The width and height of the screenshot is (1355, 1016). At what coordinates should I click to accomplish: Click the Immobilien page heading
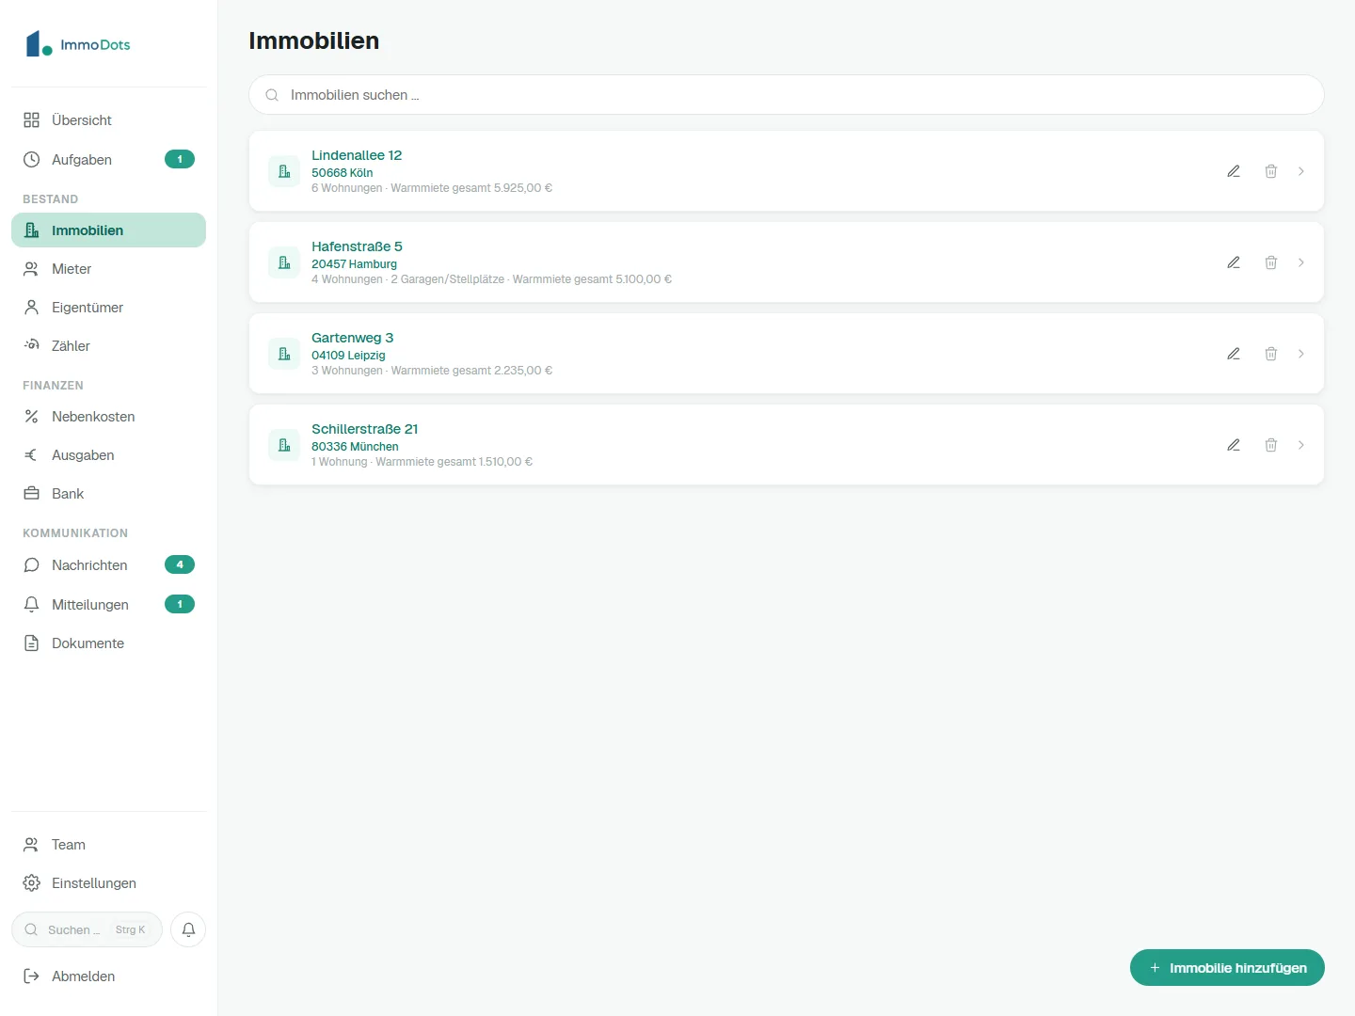pyautogui.click(x=314, y=40)
